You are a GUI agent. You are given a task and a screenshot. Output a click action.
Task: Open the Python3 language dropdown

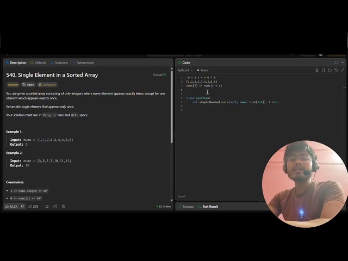(185, 70)
